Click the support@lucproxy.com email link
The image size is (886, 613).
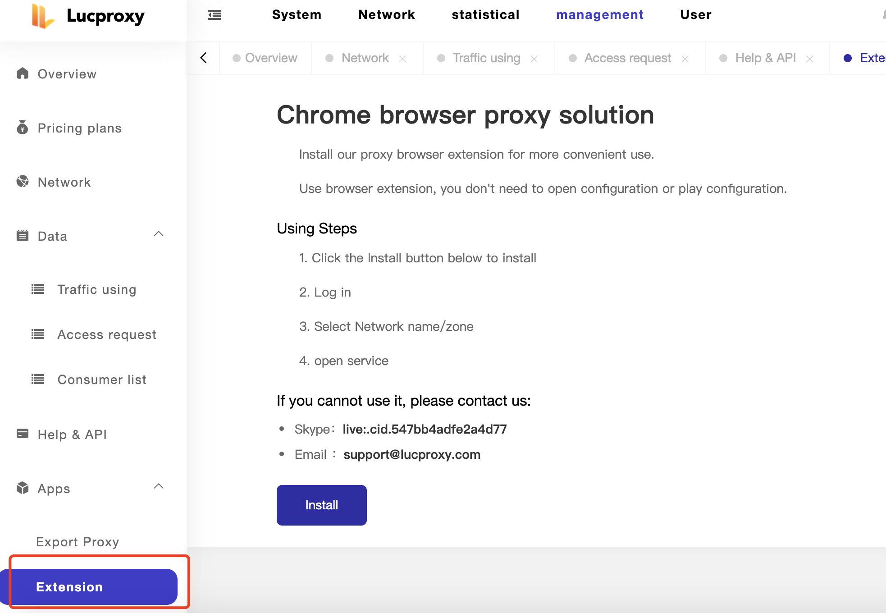(x=412, y=454)
